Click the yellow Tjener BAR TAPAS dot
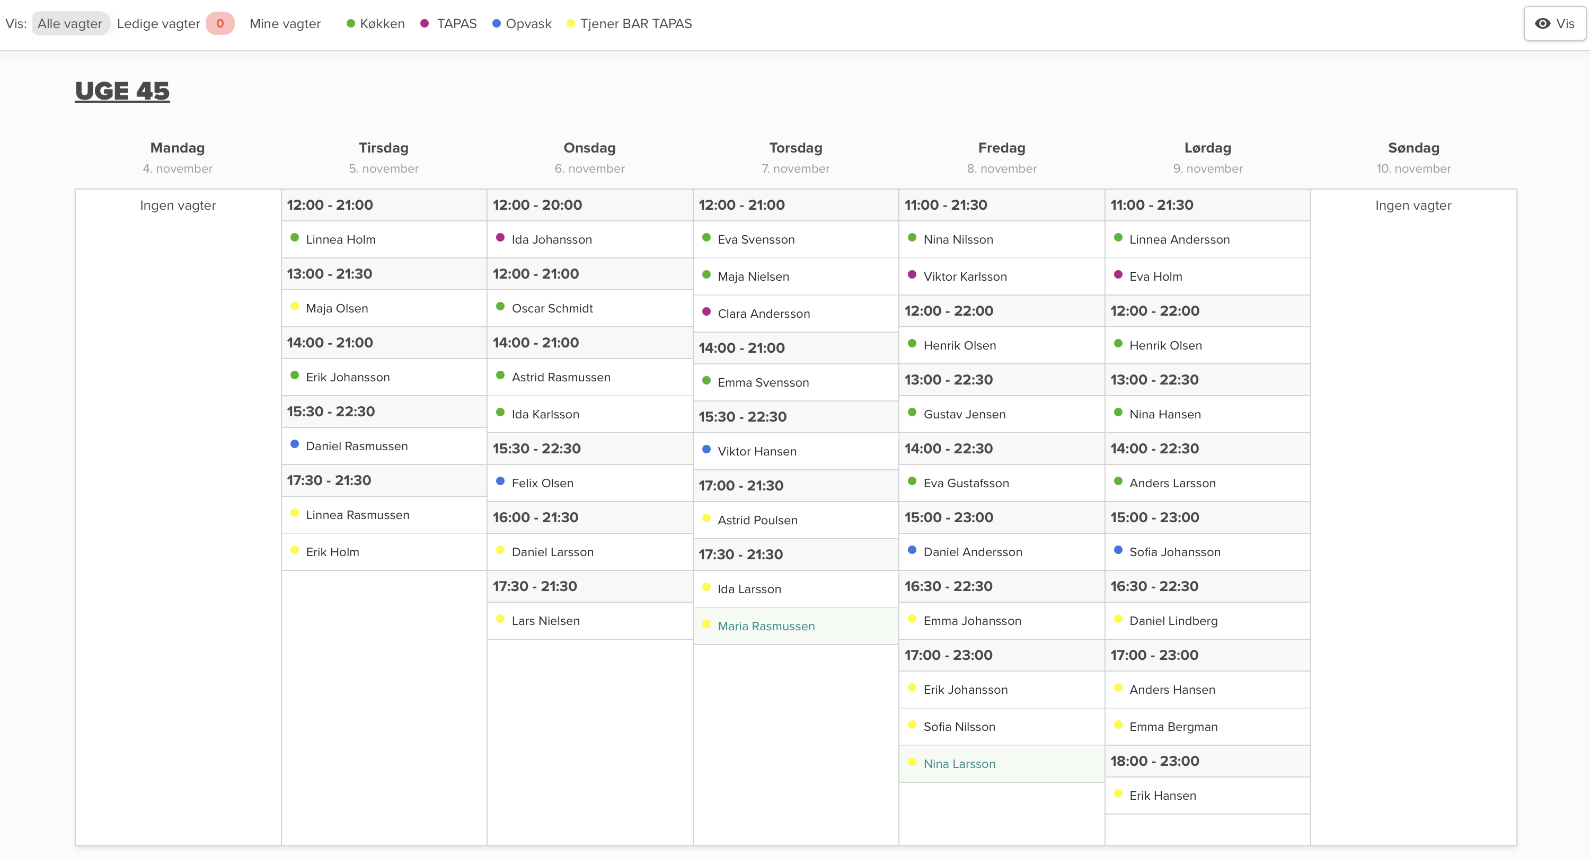 (571, 23)
